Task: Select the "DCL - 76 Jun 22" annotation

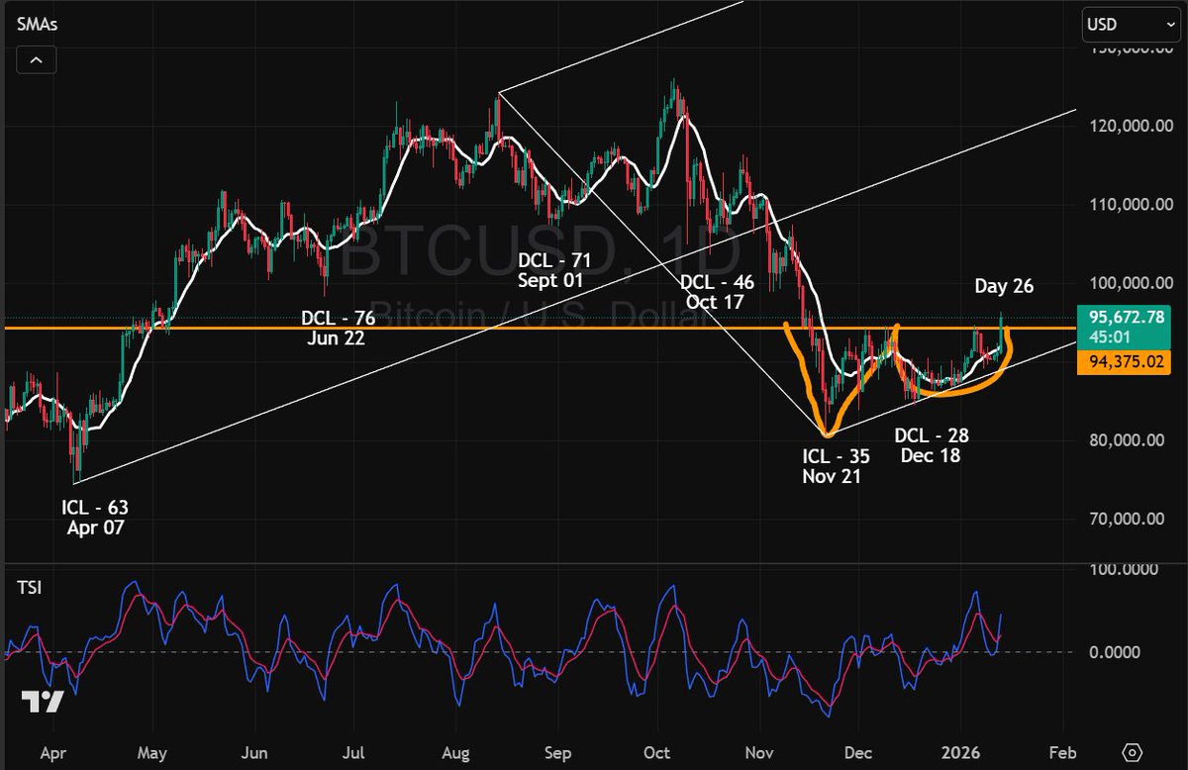Action: (336, 329)
